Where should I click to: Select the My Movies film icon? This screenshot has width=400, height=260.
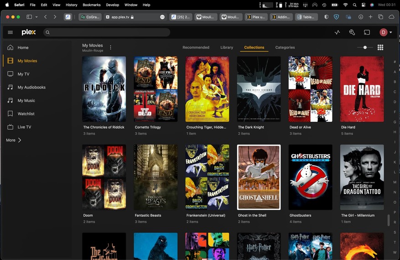tap(10, 61)
